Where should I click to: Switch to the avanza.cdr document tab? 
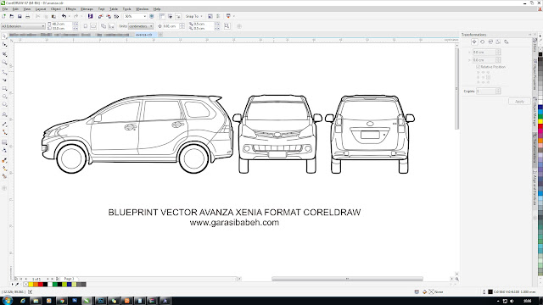coord(143,35)
